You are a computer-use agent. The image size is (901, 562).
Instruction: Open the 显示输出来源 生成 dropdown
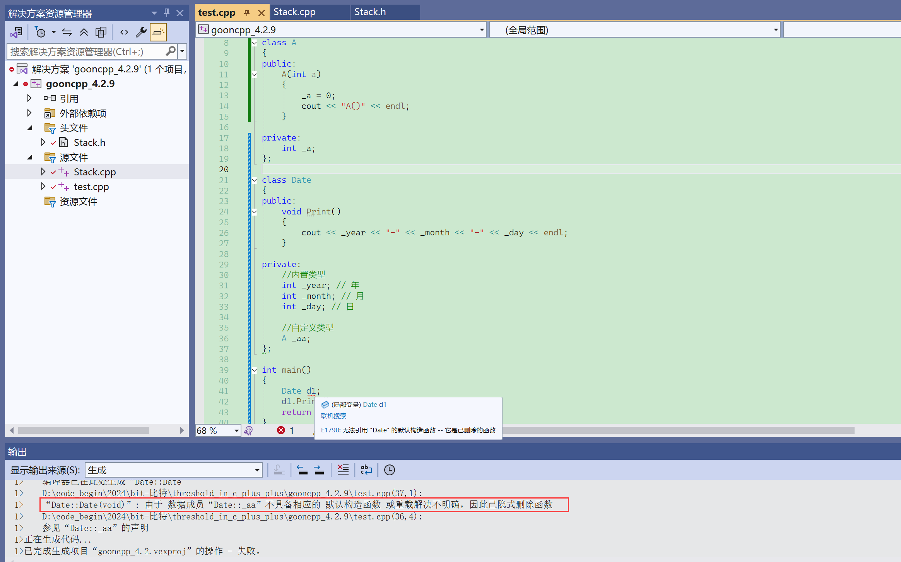(x=173, y=470)
